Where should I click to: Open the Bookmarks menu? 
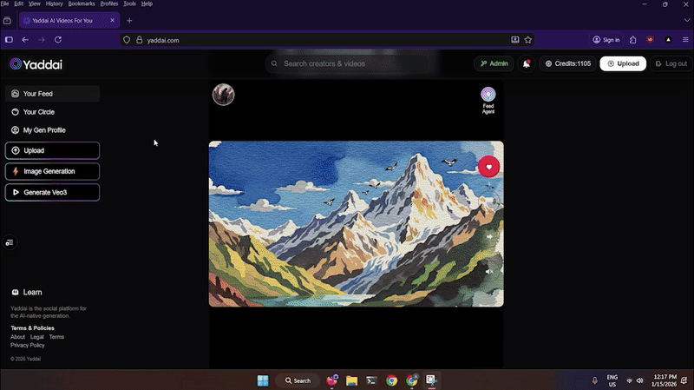82,3
